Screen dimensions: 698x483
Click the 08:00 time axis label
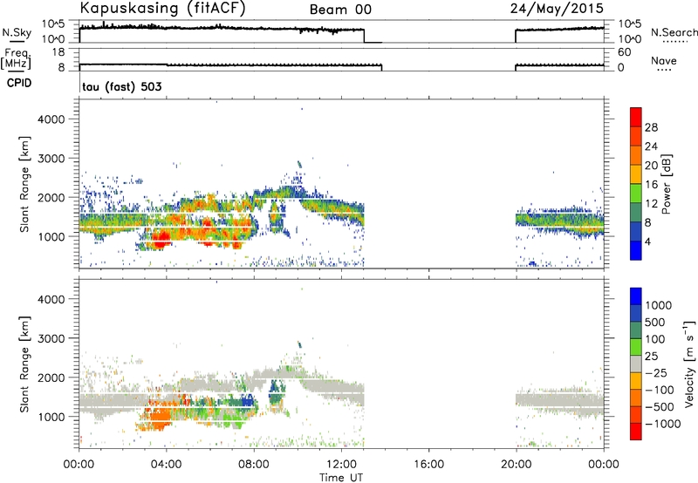[254, 465]
